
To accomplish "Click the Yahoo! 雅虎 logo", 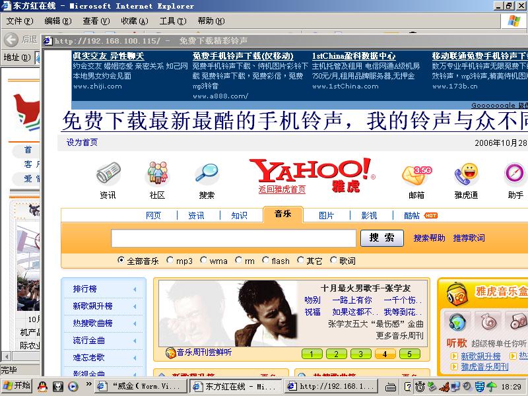I will 312,175.
